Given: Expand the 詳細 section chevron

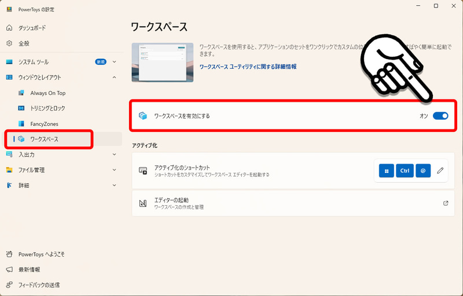Looking at the screenshot, I should pos(114,185).
